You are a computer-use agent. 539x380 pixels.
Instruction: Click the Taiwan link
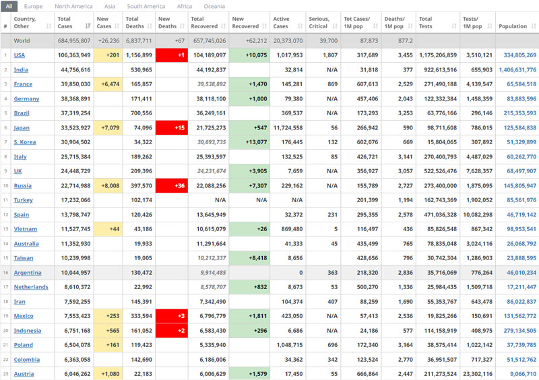click(24, 258)
